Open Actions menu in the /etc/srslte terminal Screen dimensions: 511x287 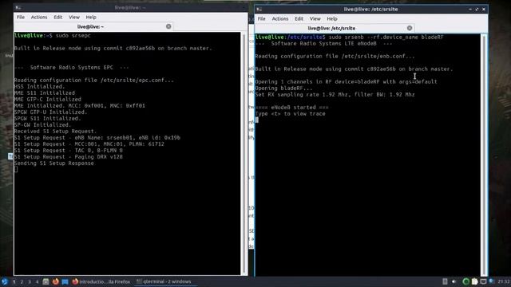(280, 19)
